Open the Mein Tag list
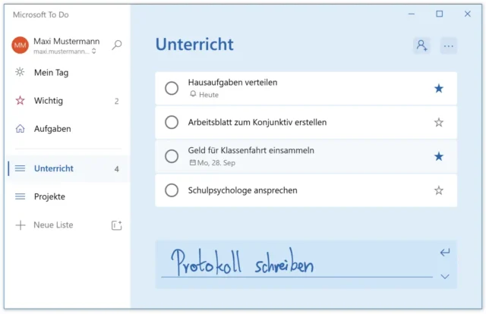The width and height of the screenshot is (486, 314). click(52, 73)
